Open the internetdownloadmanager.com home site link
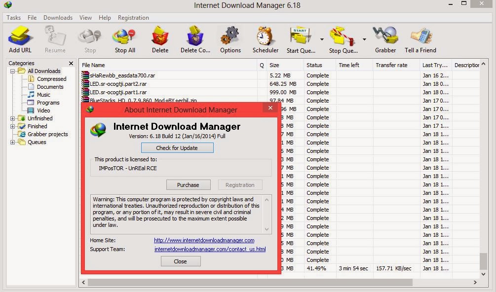496x292 pixels. coord(204,240)
